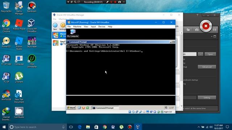Click Setting button in Bandicam

207,97
